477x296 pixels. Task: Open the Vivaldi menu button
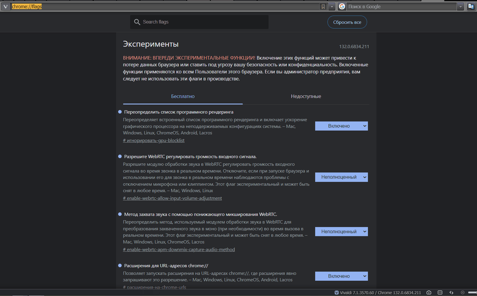pos(6,6)
